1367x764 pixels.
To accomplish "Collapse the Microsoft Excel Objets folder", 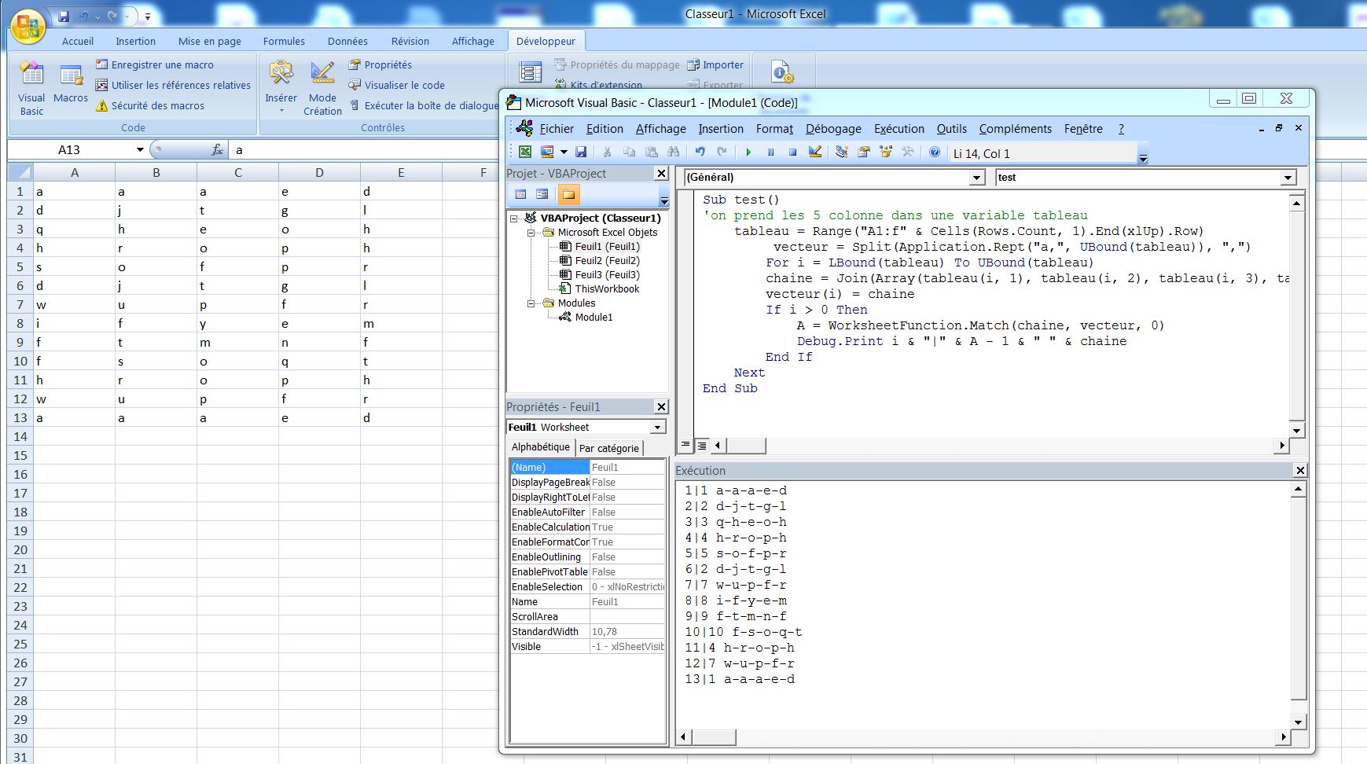I will [531, 233].
